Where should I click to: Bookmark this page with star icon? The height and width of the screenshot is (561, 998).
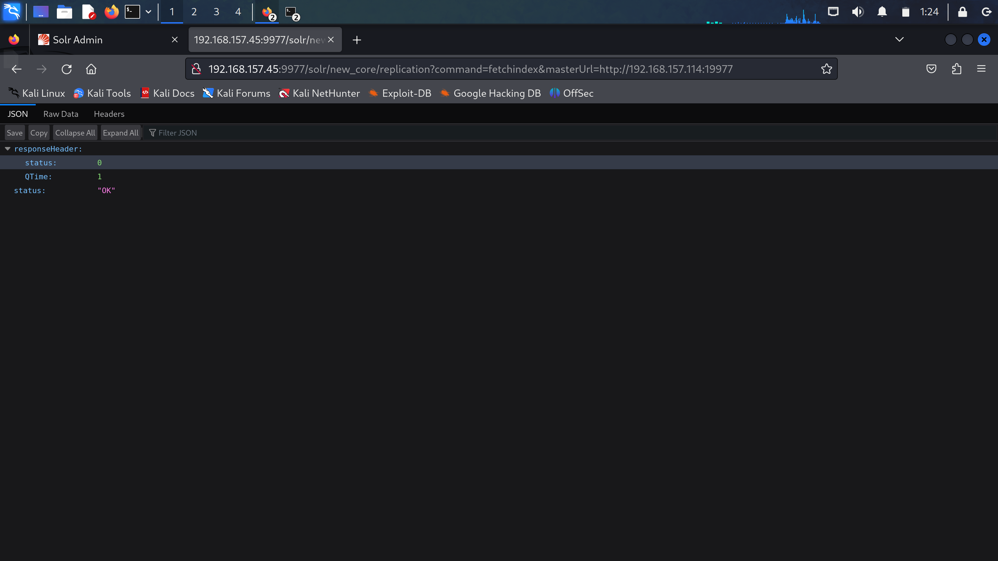click(x=826, y=69)
